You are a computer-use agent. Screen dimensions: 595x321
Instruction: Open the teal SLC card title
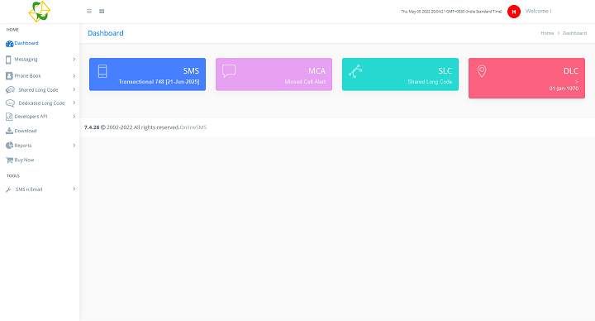click(445, 71)
